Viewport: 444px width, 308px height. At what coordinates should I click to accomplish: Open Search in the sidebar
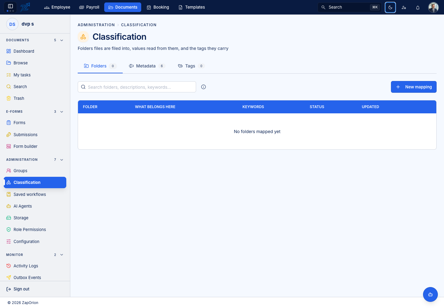coord(35,87)
